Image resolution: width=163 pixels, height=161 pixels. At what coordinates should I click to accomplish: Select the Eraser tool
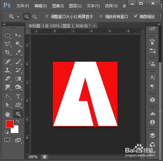pyautogui.click(x=7, y=79)
